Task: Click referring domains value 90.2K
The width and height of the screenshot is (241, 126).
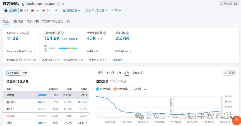Action: (128, 51)
